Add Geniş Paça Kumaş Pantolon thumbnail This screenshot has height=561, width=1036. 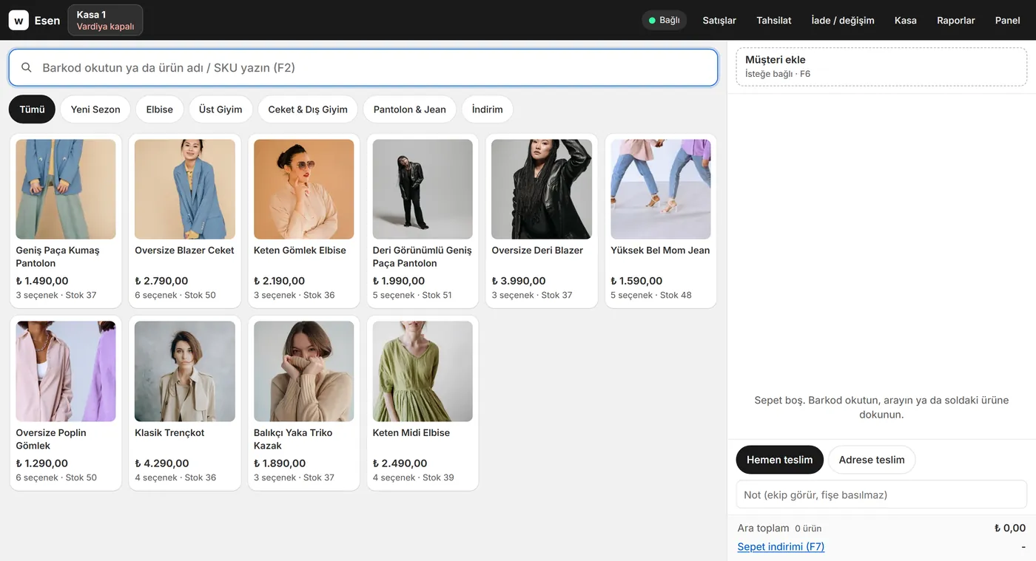[66, 189]
